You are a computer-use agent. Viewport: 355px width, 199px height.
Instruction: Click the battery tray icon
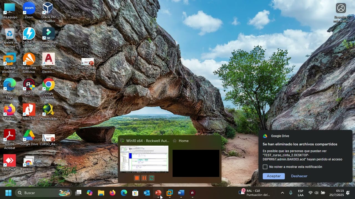tap(323, 193)
